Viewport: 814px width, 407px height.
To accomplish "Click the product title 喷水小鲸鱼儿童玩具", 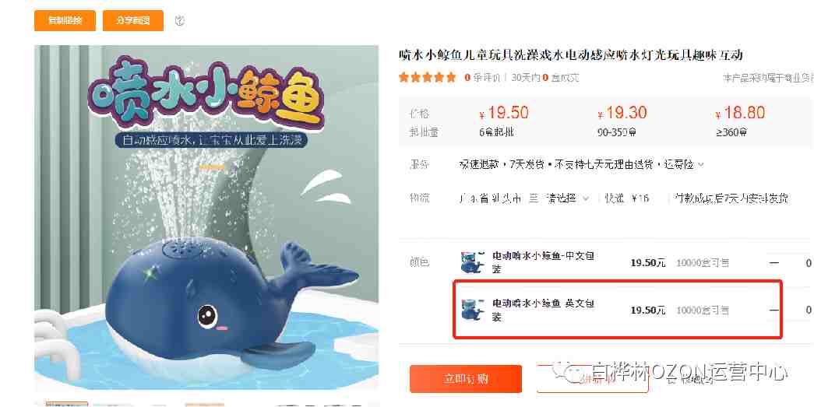I will 571,55.
